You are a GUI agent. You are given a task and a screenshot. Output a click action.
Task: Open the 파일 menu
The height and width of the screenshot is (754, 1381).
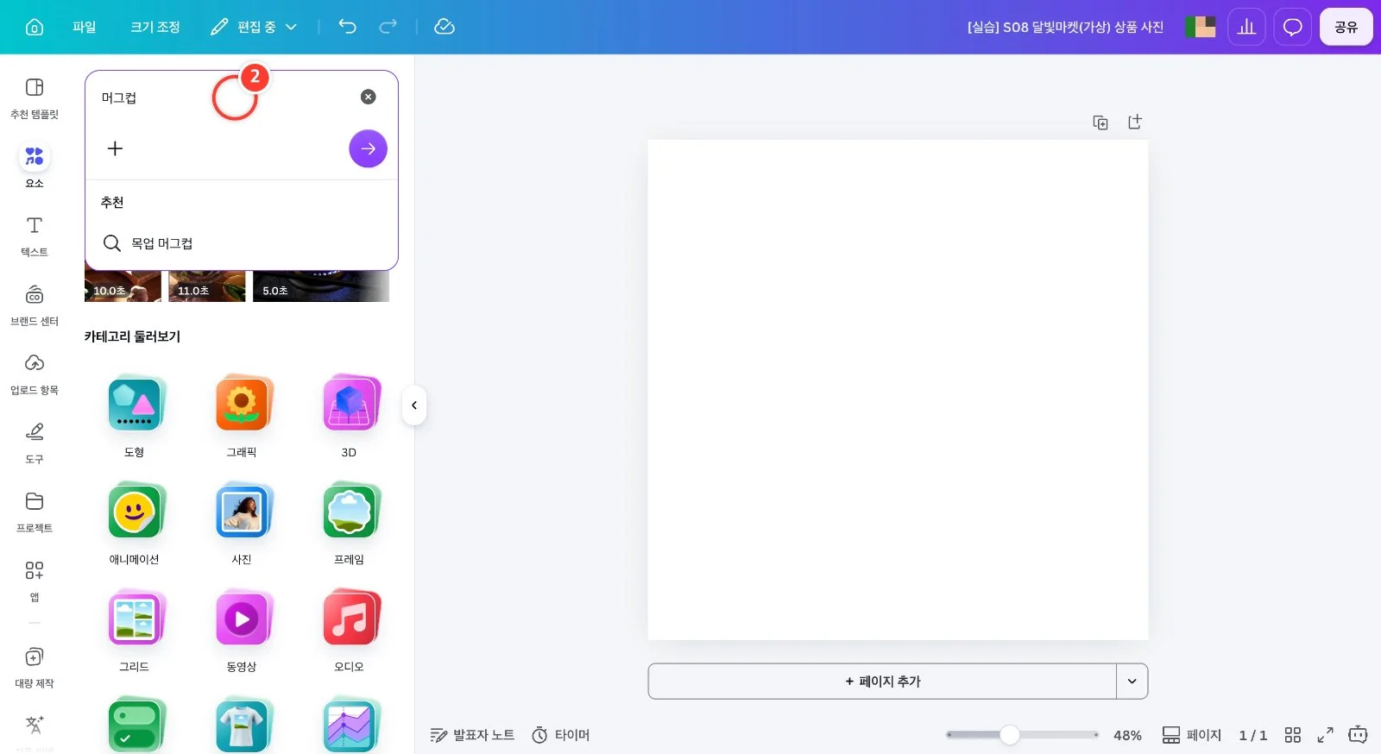tap(84, 27)
